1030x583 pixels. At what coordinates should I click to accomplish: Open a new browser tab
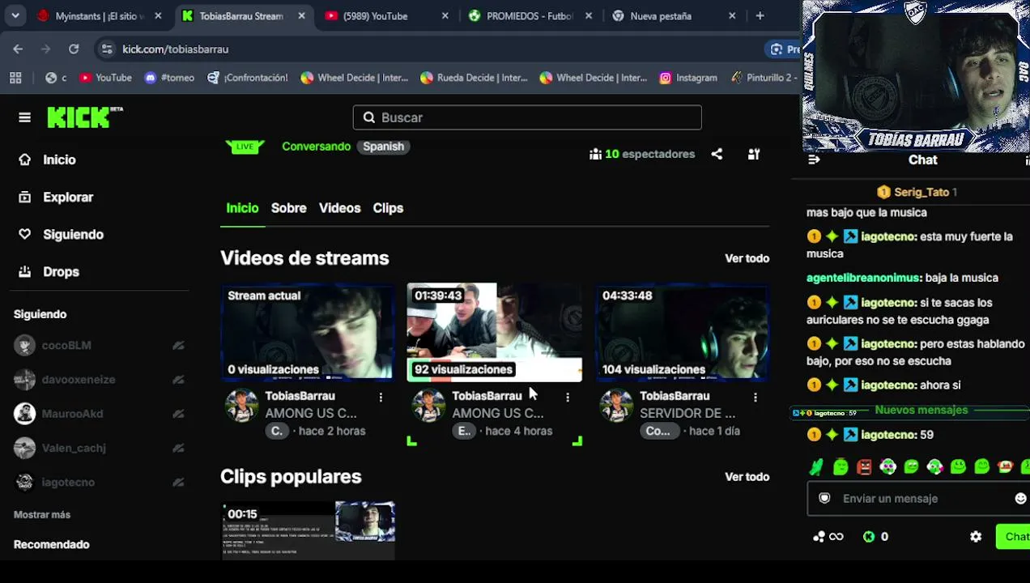pos(760,15)
